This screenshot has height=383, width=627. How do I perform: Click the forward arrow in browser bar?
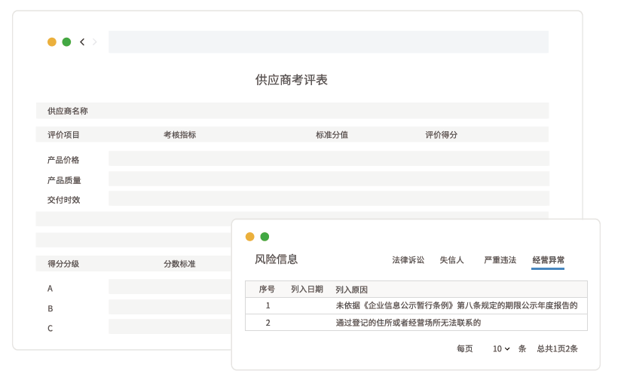pyautogui.click(x=95, y=42)
